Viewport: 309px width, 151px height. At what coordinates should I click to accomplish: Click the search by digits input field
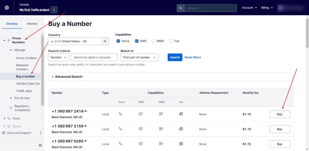tap(95, 57)
